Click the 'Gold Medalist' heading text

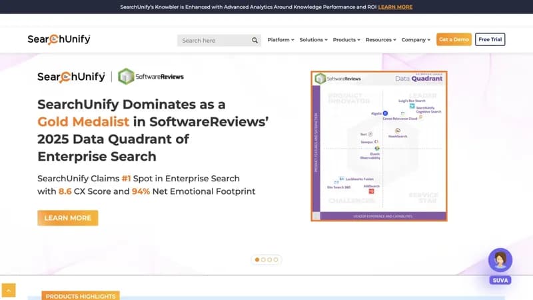click(83, 122)
